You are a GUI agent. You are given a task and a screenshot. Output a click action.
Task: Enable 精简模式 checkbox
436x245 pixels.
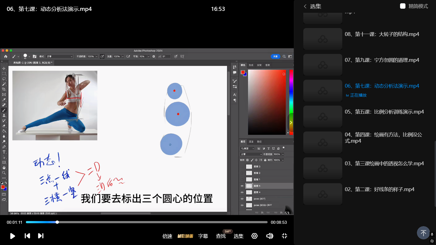click(402, 6)
